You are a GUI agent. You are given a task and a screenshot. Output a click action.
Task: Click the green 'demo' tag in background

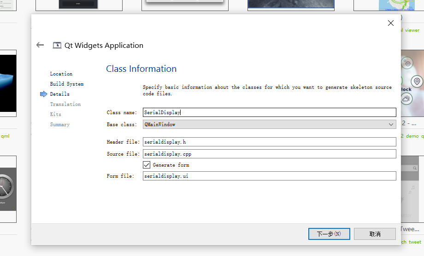coord(412,136)
